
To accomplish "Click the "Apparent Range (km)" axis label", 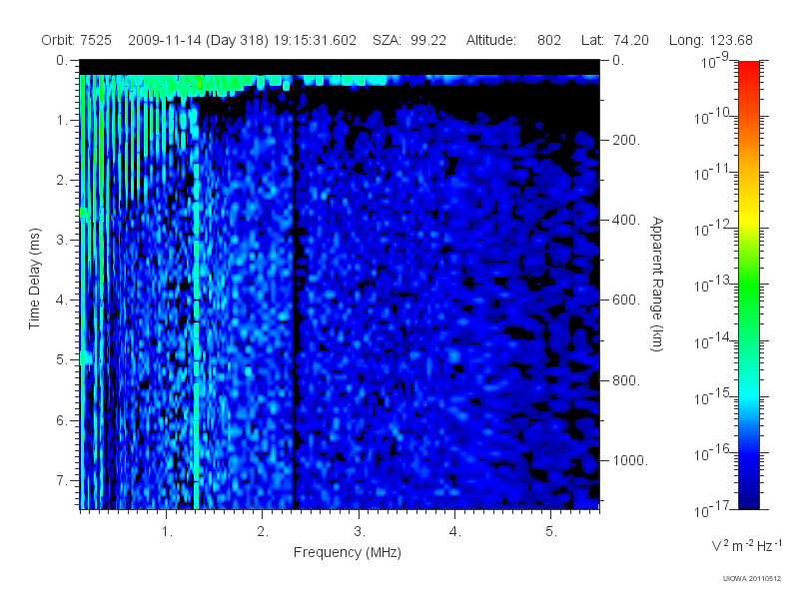I will (x=657, y=284).
